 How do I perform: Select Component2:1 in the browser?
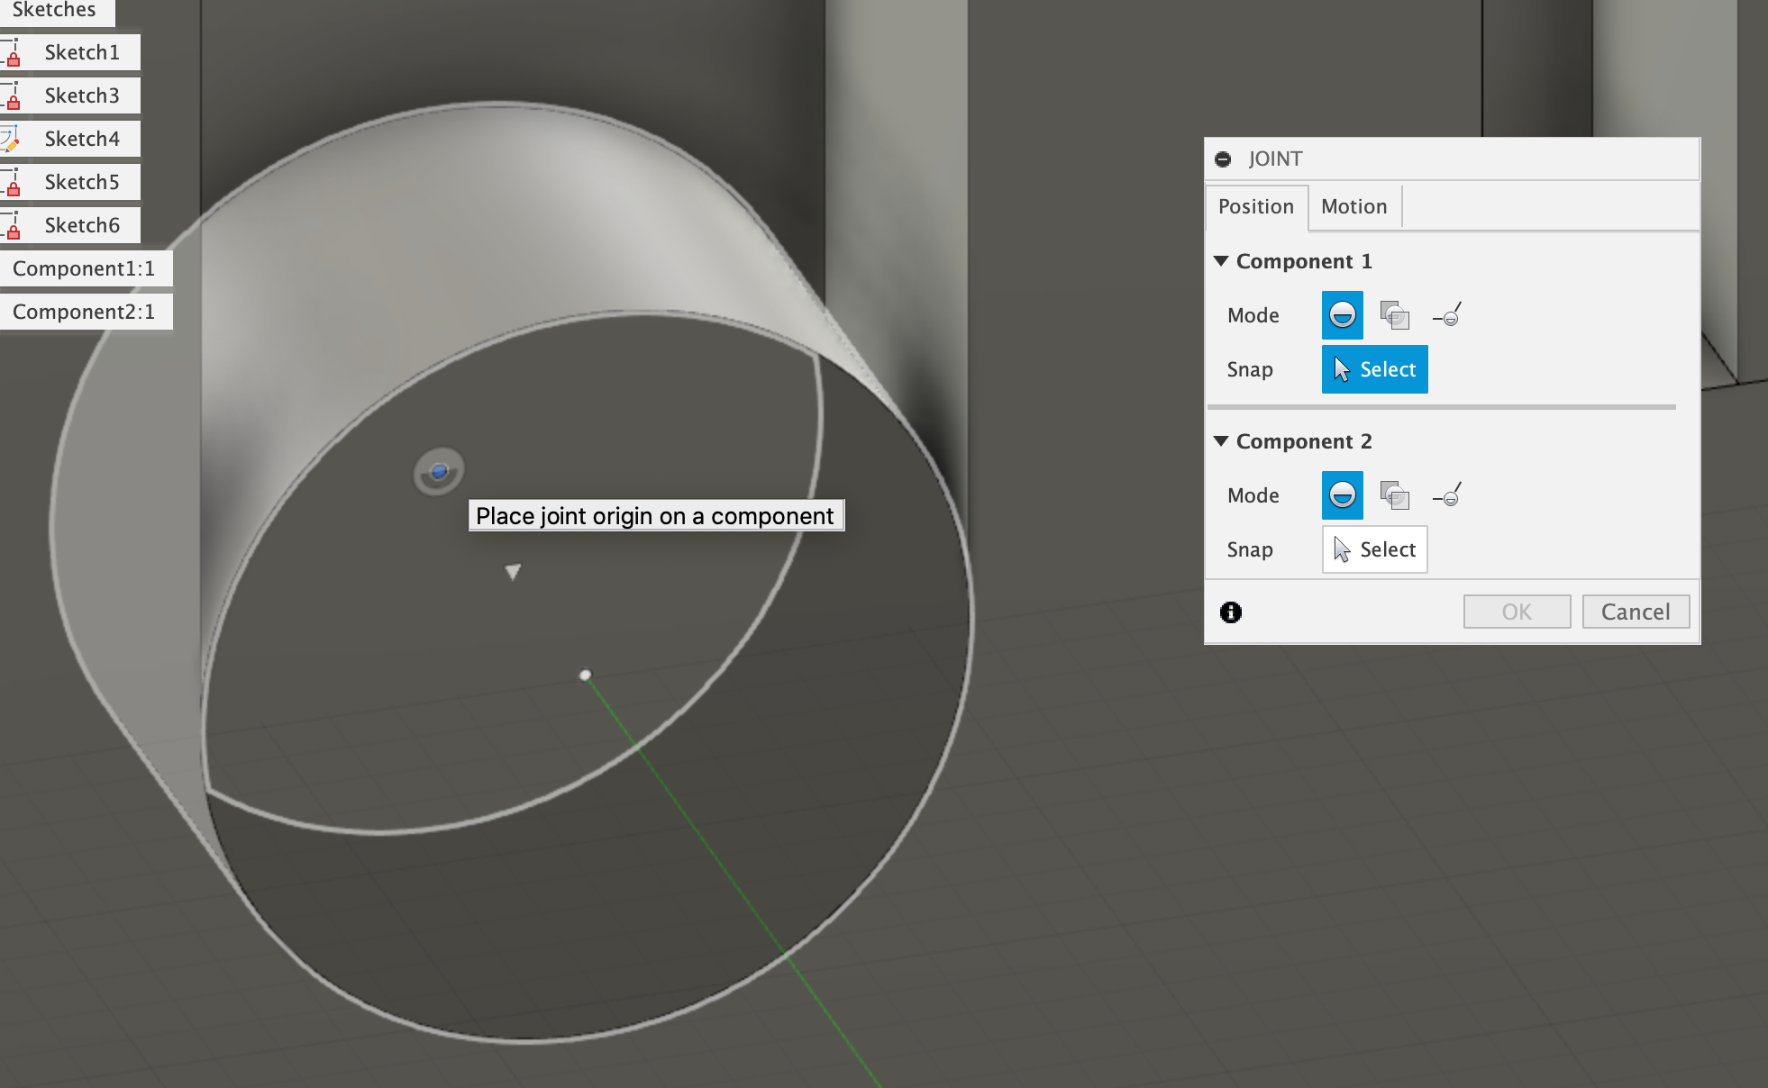pyautogui.click(x=86, y=312)
